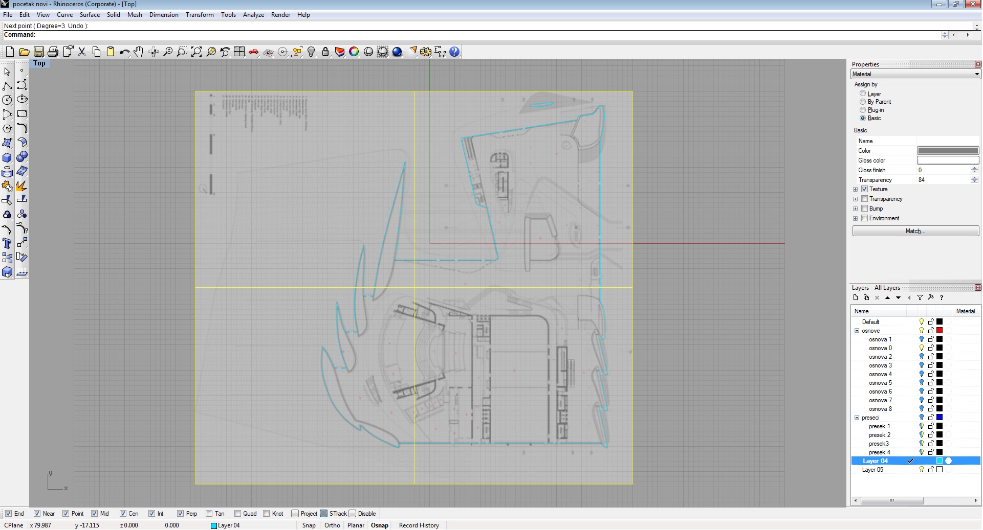Select the Explode tool
This screenshot has height=530, width=983.
coord(22,186)
